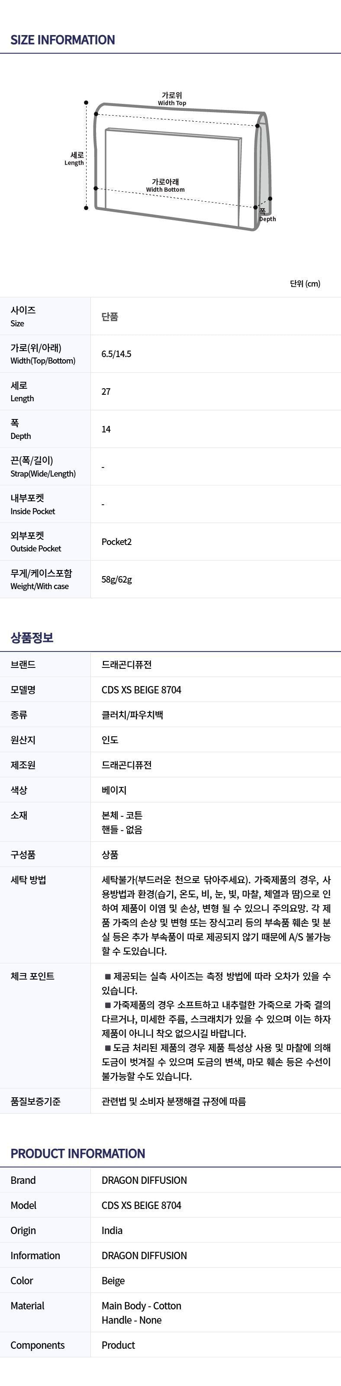The image size is (341, 1386).
Task: Click the 품질보증기준 row value text
Action: 174,1101
